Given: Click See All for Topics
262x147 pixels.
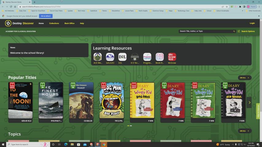Looking at the screenshot, I should coord(245,131).
